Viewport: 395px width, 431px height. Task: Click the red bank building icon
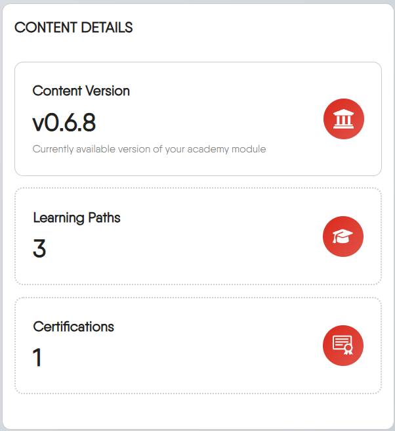tap(343, 119)
